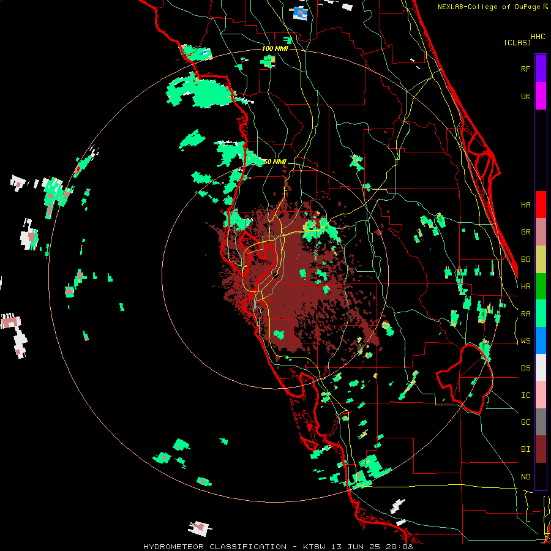Click the '[CLAS]' legend heading
Viewport: 551px width, 551px height.
(517, 42)
